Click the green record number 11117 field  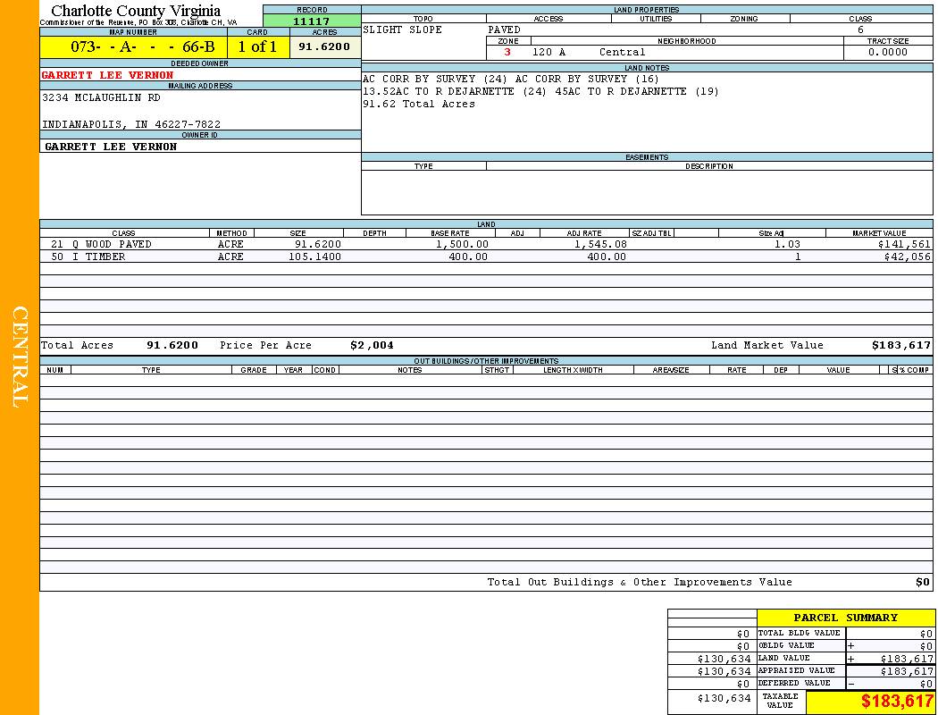tap(312, 21)
